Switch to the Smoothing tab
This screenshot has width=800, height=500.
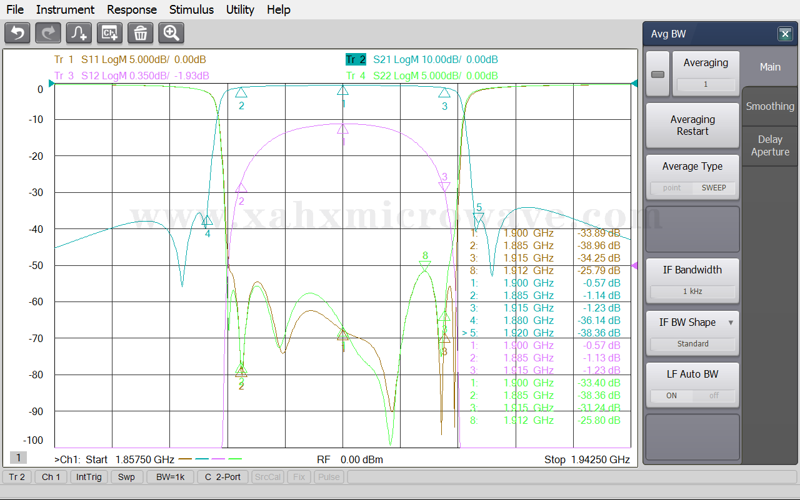pos(770,106)
